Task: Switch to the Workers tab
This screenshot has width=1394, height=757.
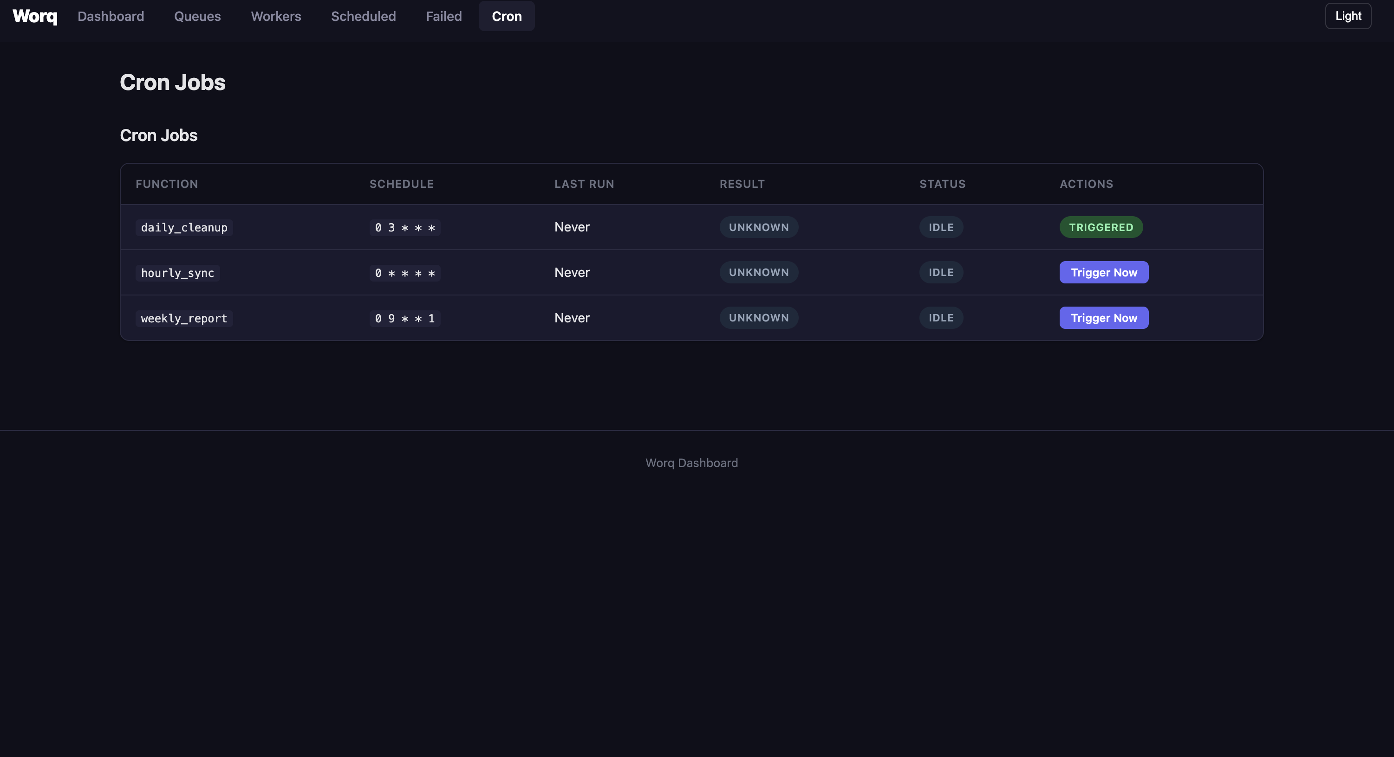Action: pyautogui.click(x=276, y=16)
